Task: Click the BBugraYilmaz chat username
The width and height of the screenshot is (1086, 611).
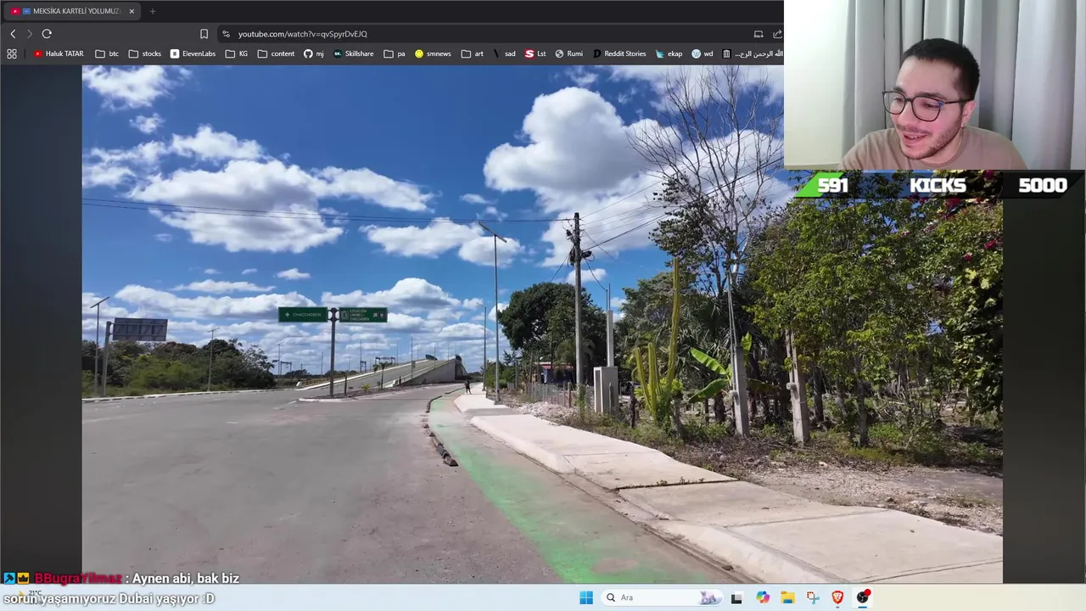Action: click(x=78, y=578)
